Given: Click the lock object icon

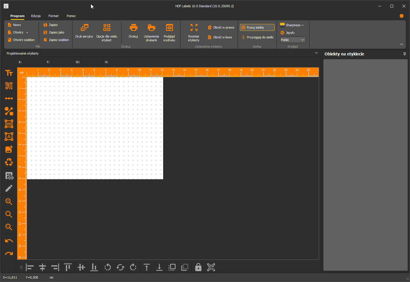Looking at the screenshot, I should (198, 267).
